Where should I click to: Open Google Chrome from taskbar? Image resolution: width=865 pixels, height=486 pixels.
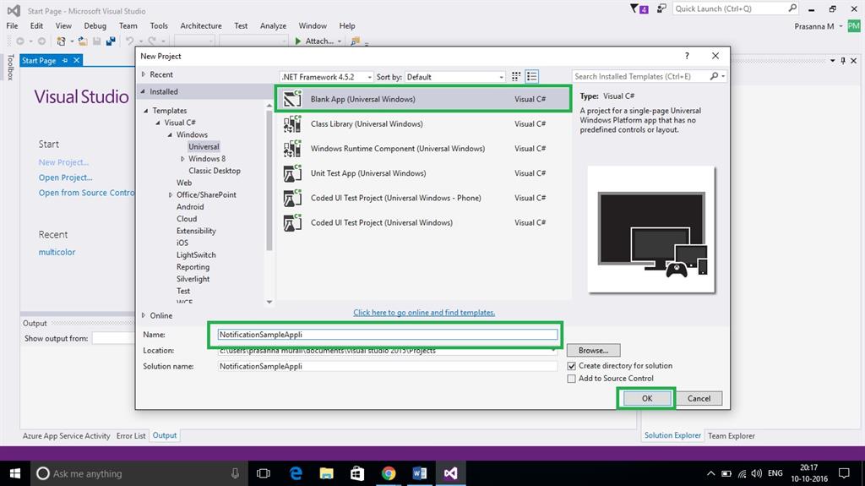(389, 473)
